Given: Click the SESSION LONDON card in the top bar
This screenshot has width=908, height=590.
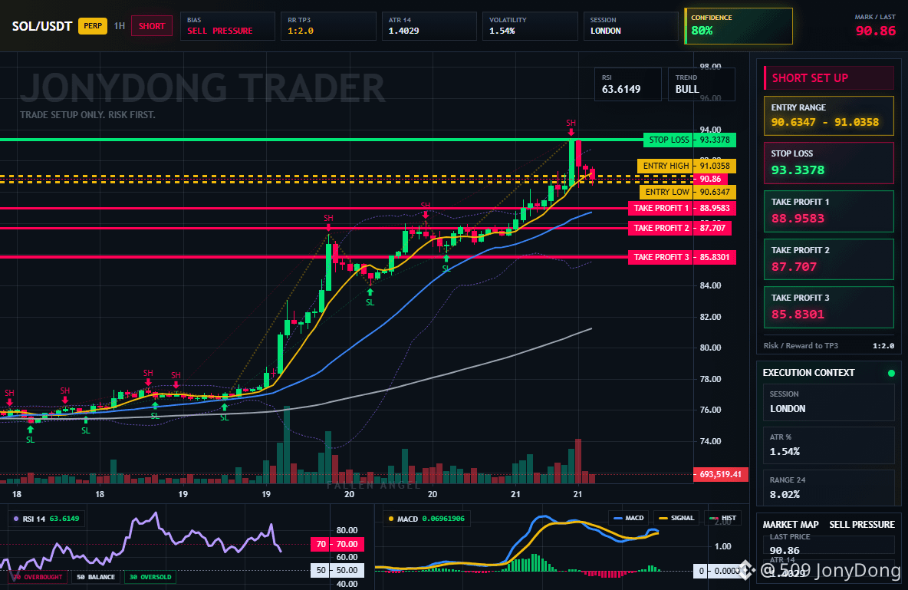Looking at the screenshot, I should (630, 26).
